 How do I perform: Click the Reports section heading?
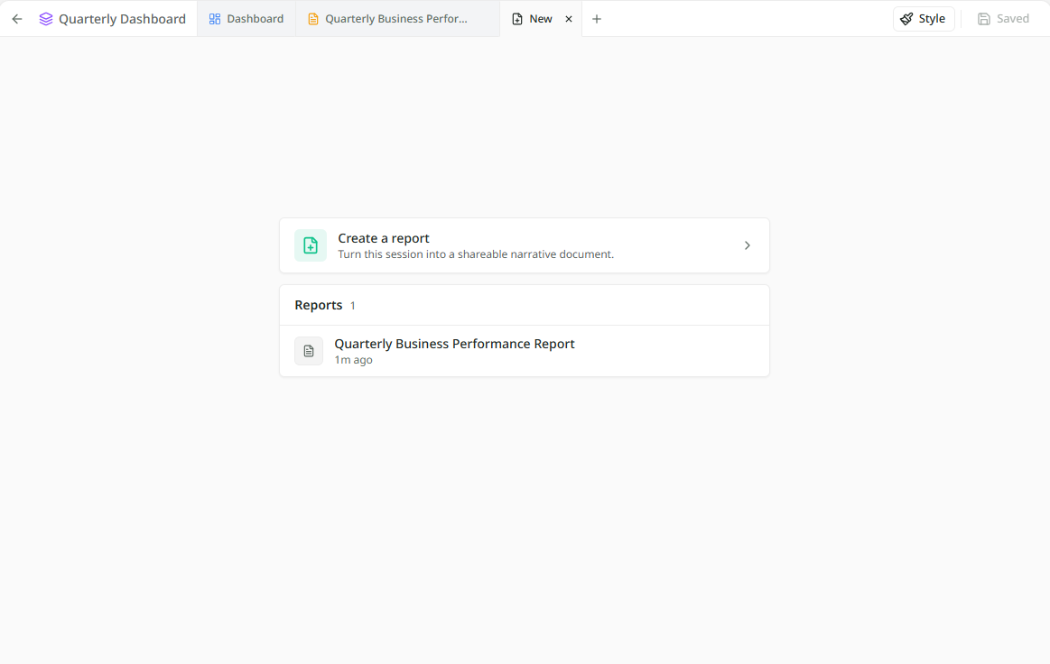tap(318, 305)
